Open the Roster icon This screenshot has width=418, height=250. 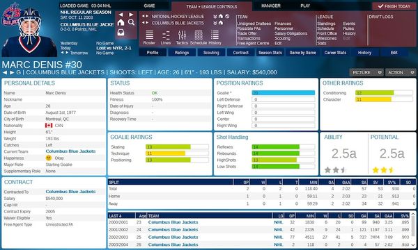(149, 37)
